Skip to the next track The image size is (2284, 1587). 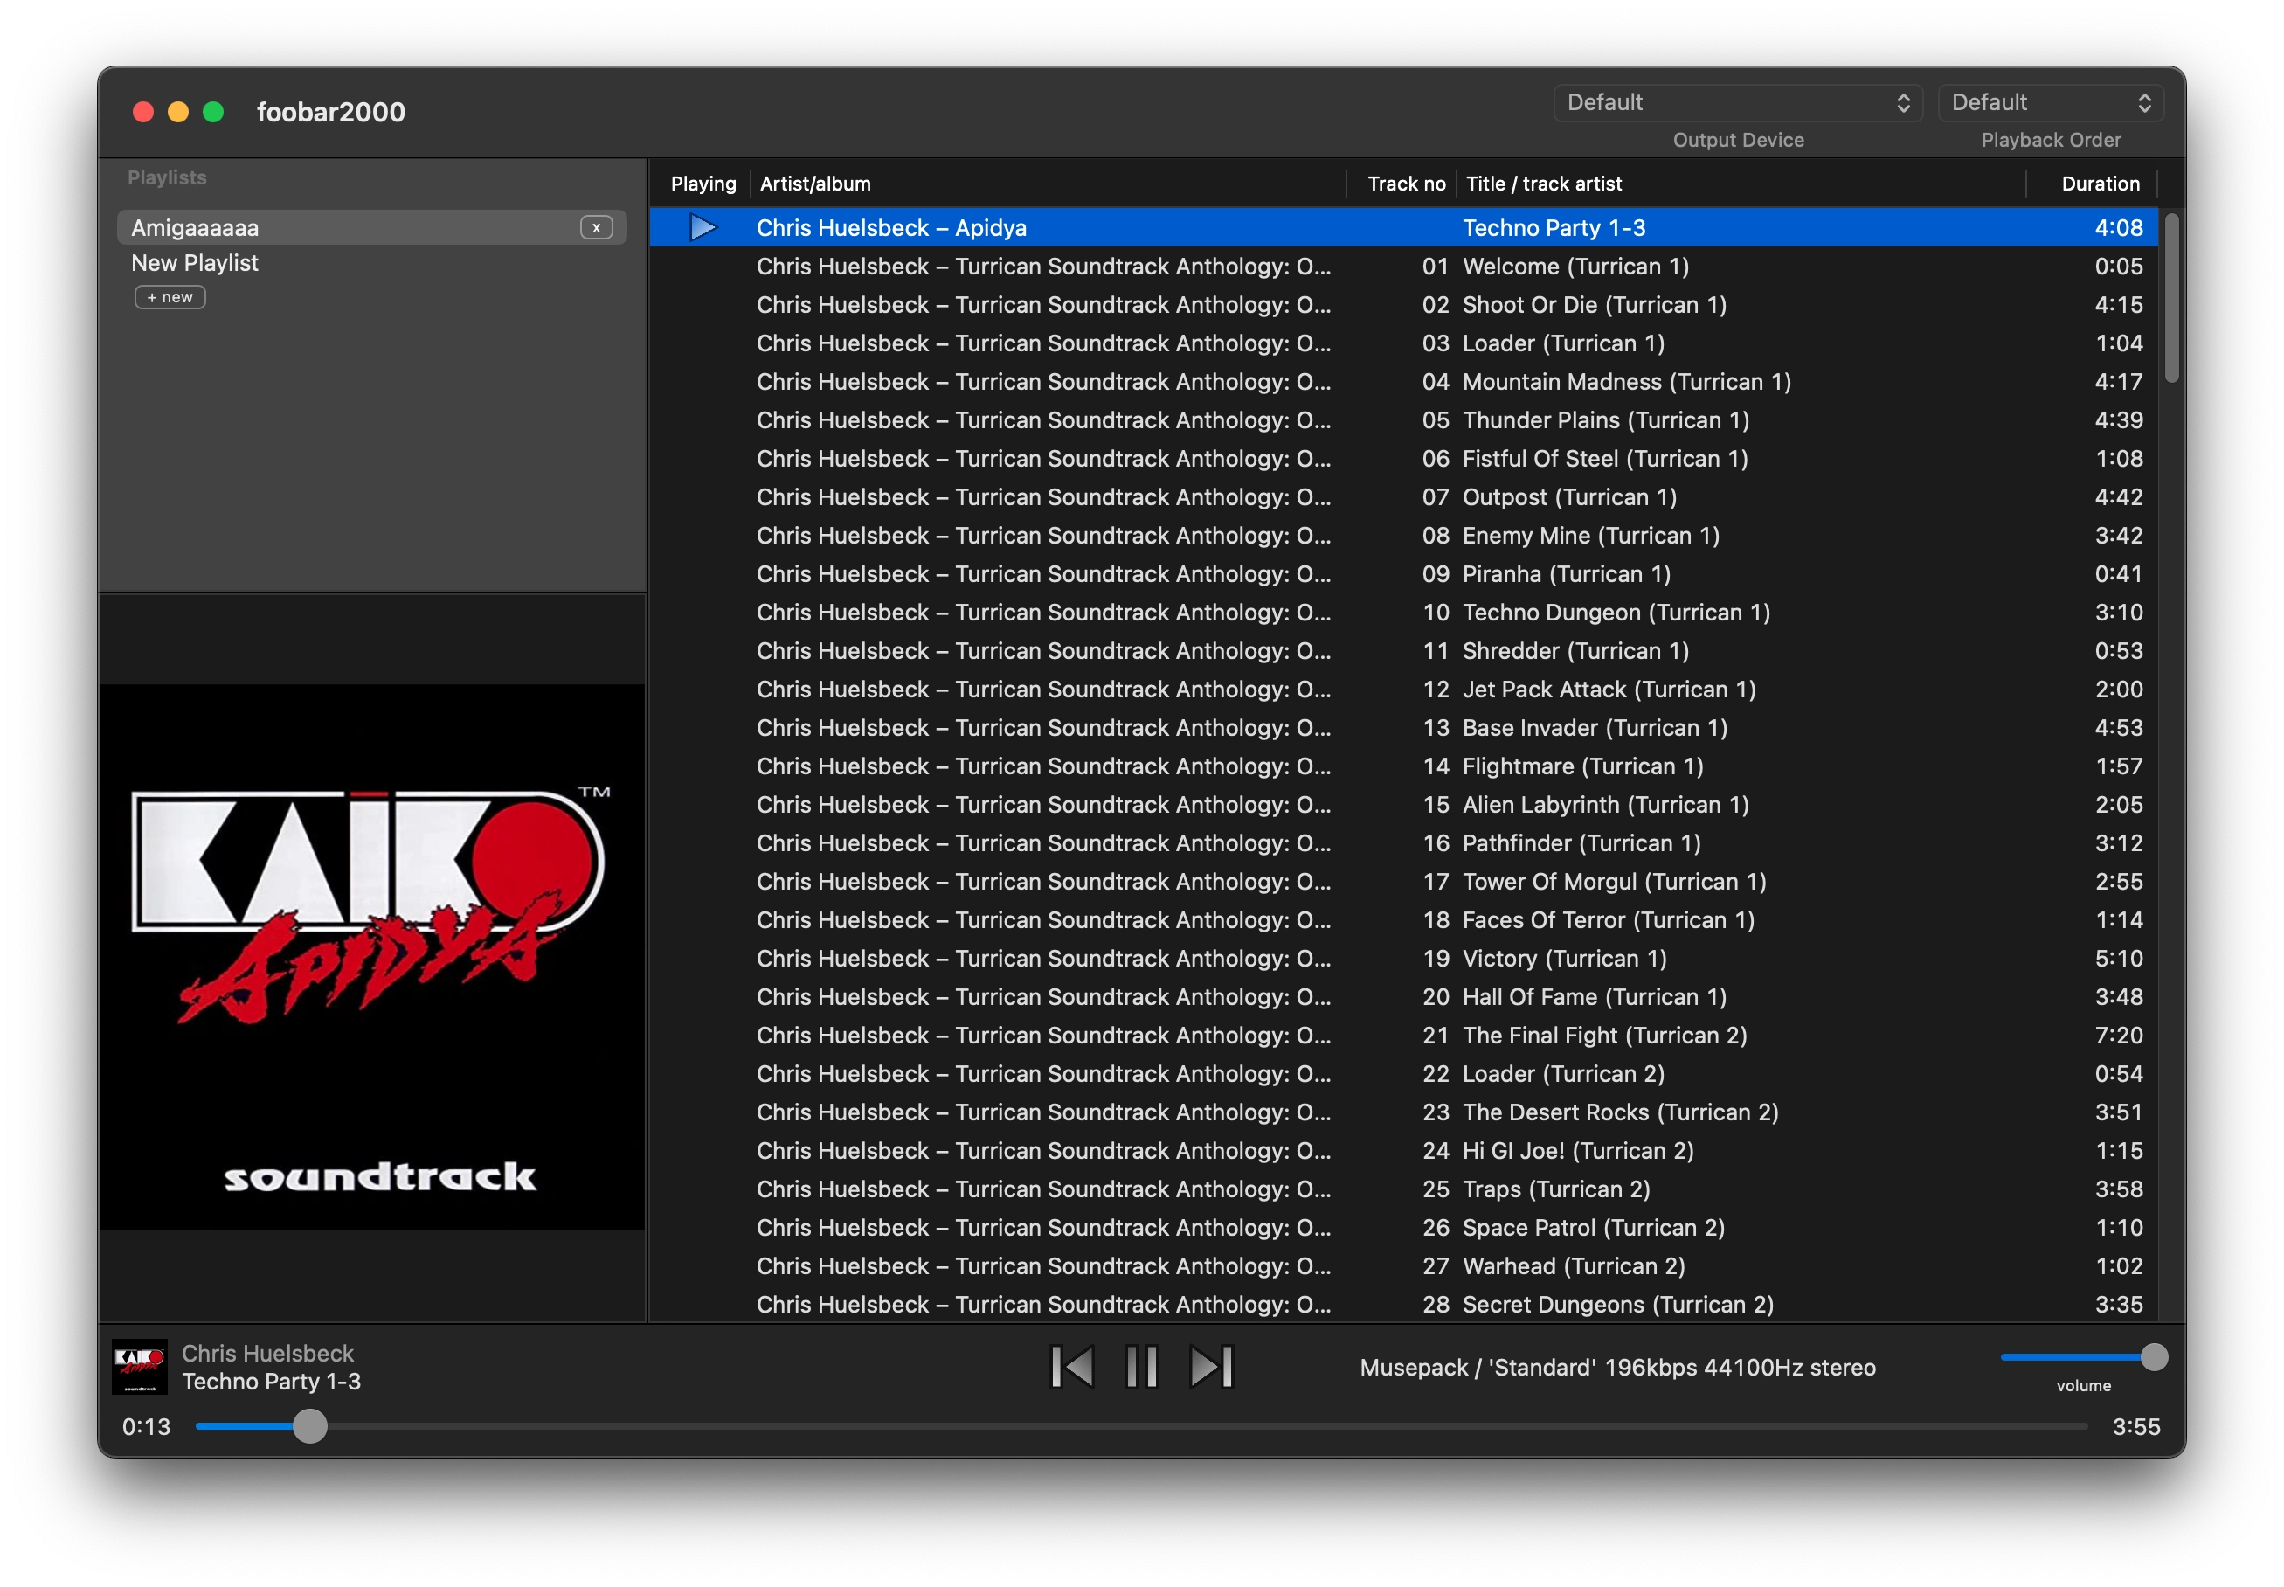click(x=1210, y=1366)
